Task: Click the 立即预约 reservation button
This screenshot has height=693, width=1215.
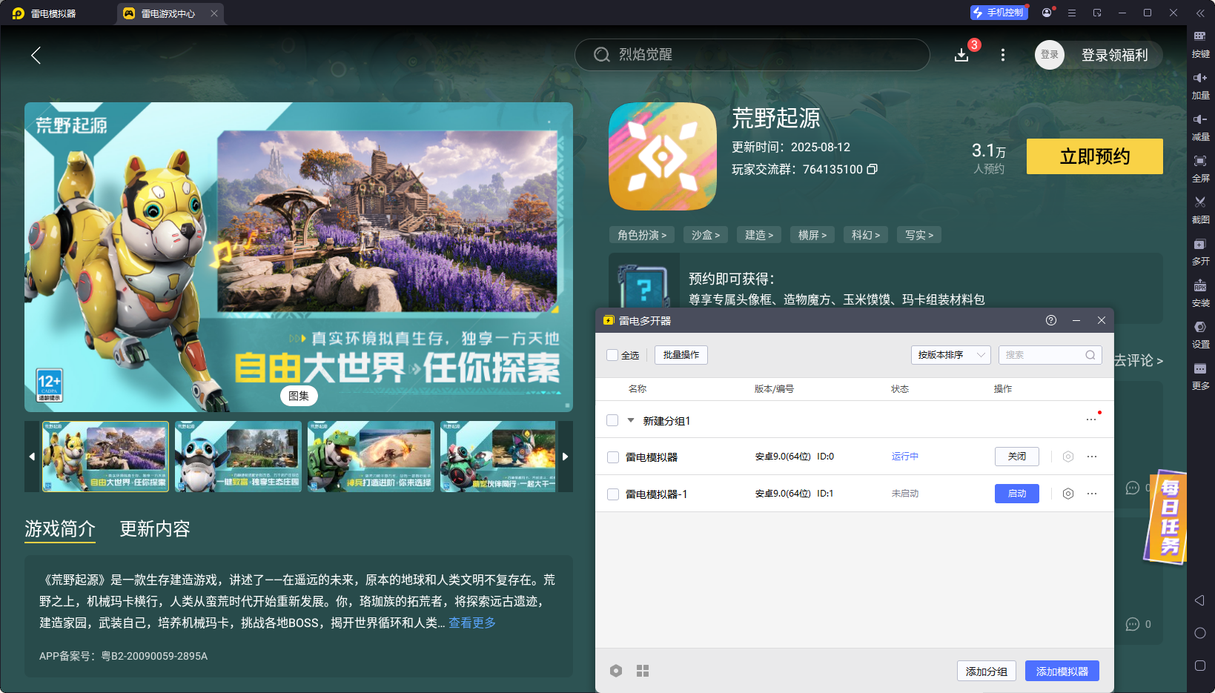Action: click(1094, 156)
